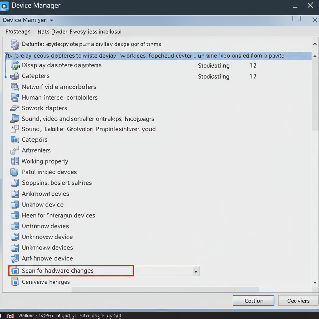Open the Device Manager dropdown arrow
319x319 pixels.
point(51,20)
